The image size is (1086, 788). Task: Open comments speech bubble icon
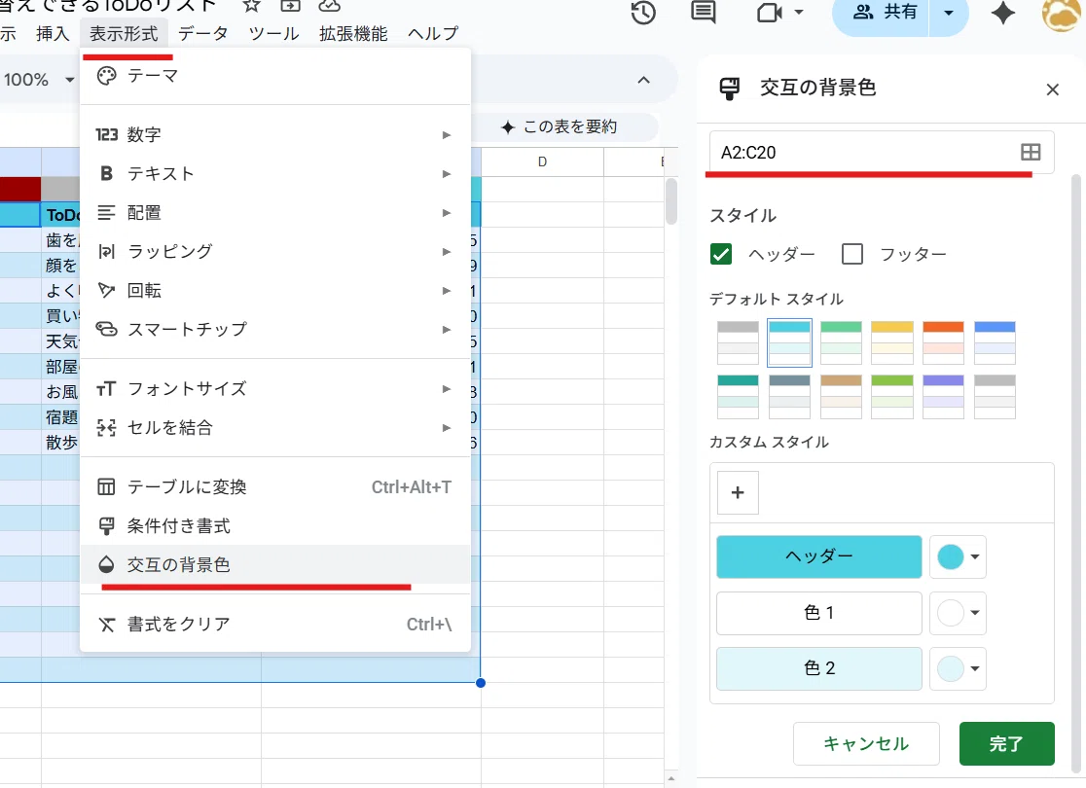[x=704, y=12]
